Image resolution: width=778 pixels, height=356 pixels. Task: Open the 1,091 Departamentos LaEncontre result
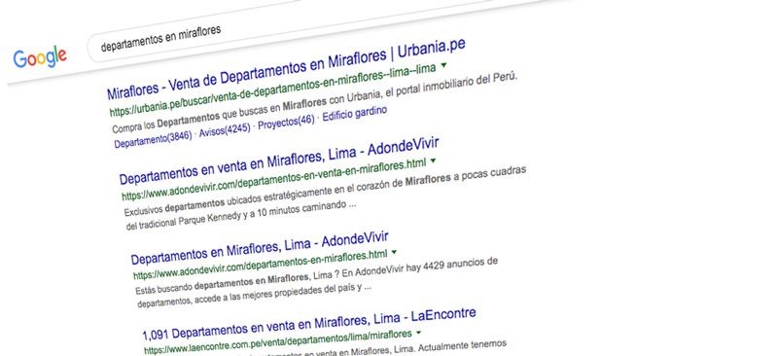pos(309,324)
